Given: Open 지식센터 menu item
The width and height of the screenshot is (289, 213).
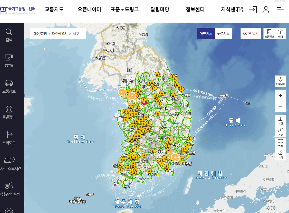Looking at the screenshot, I should tap(230, 10).
